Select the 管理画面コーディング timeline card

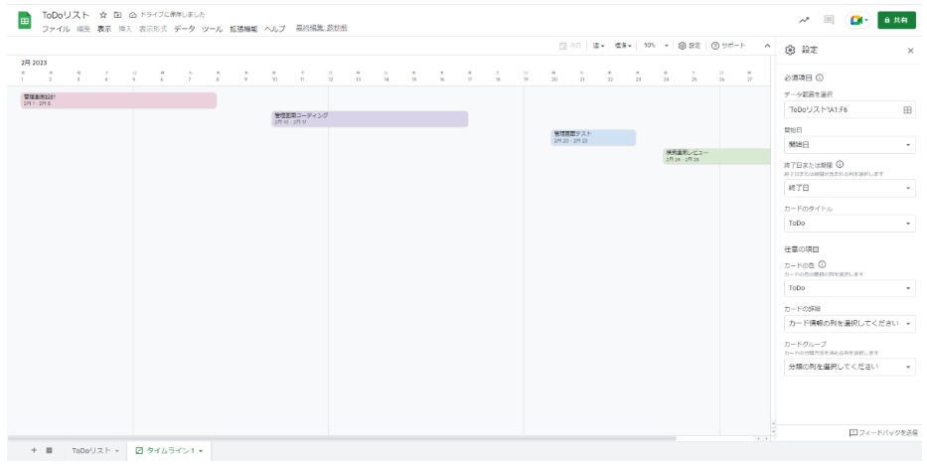(370, 118)
